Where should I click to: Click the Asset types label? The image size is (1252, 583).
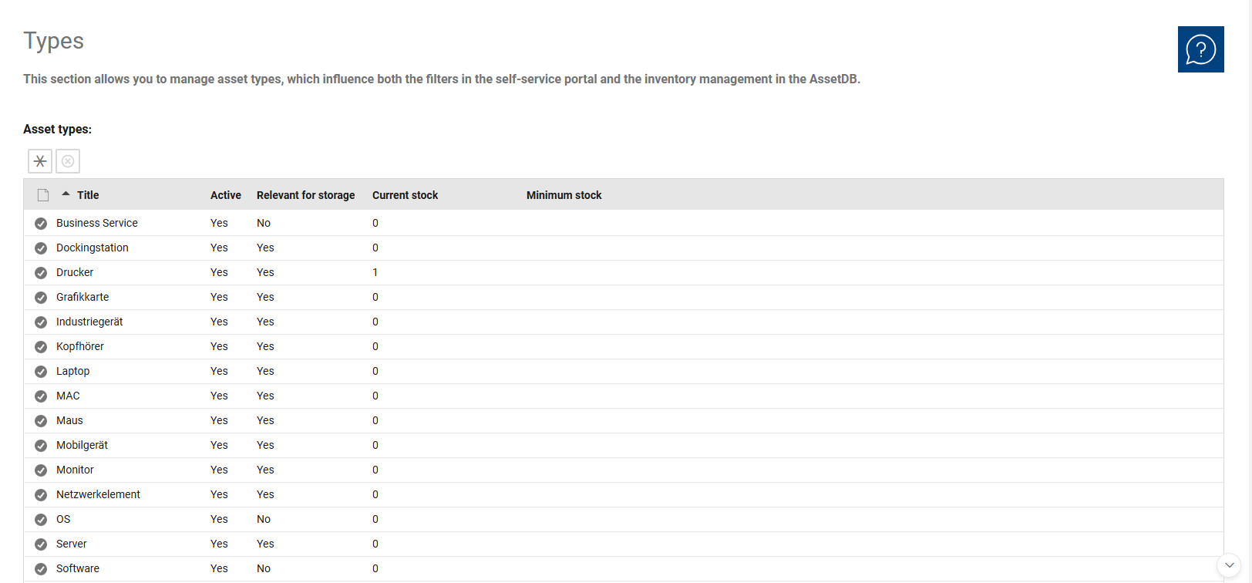(57, 129)
